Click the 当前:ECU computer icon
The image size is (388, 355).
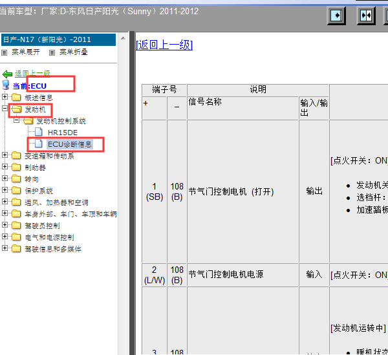pos(6,85)
